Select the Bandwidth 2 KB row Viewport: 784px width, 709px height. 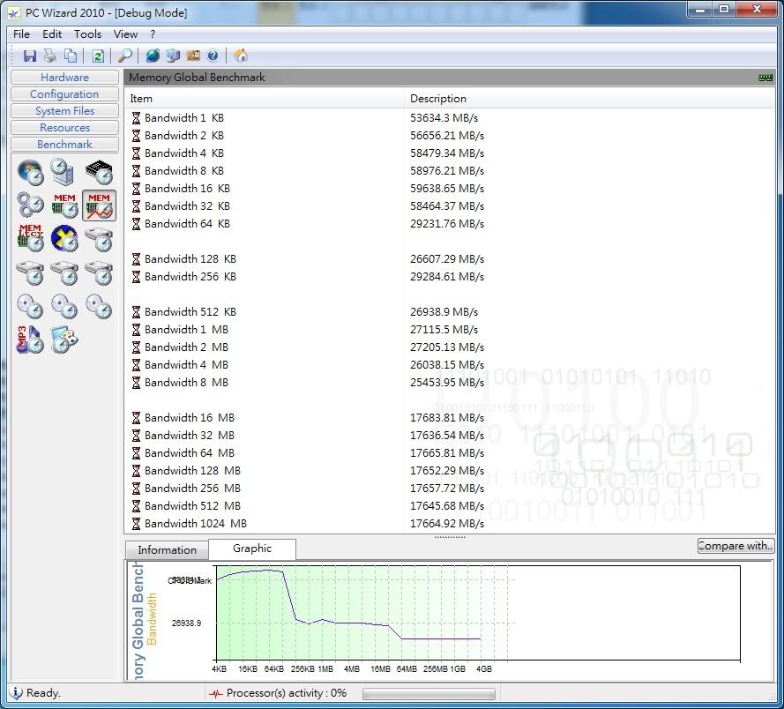pyautogui.click(x=449, y=136)
